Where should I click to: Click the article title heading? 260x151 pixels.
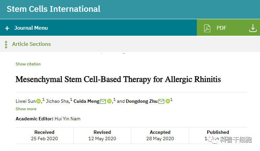[118, 80]
